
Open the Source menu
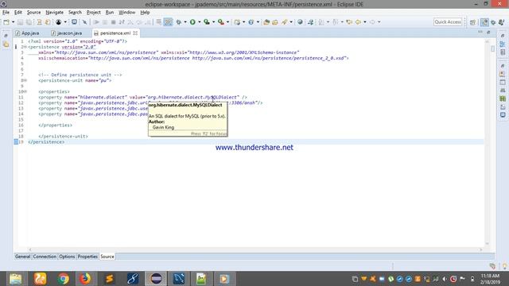33,13
